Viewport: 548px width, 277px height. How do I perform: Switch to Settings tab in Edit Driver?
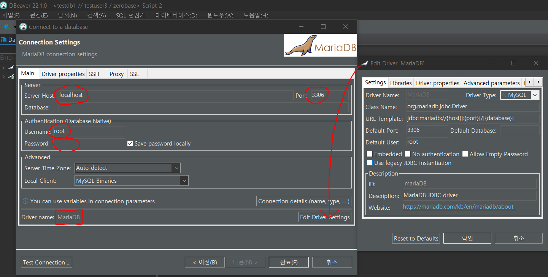[375, 82]
